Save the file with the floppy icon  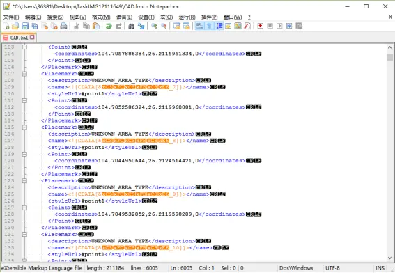pyautogui.click(x=25, y=26)
